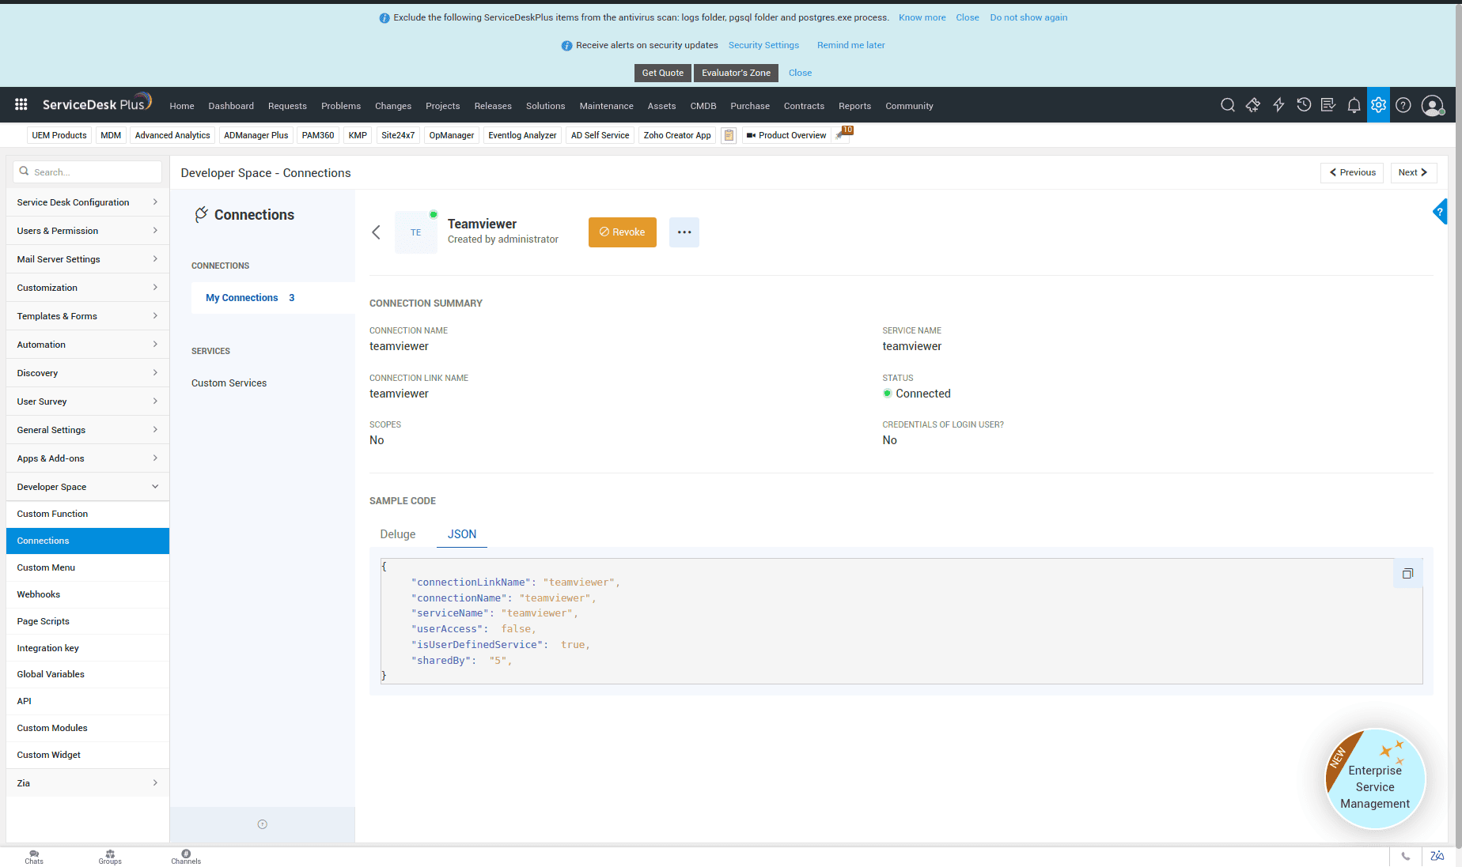Viewport: 1462px width, 867px height.
Task: Open the apps grid launcher icon
Action: pyautogui.click(x=21, y=104)
